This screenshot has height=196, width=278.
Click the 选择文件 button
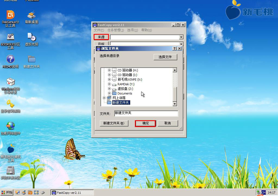165,57
